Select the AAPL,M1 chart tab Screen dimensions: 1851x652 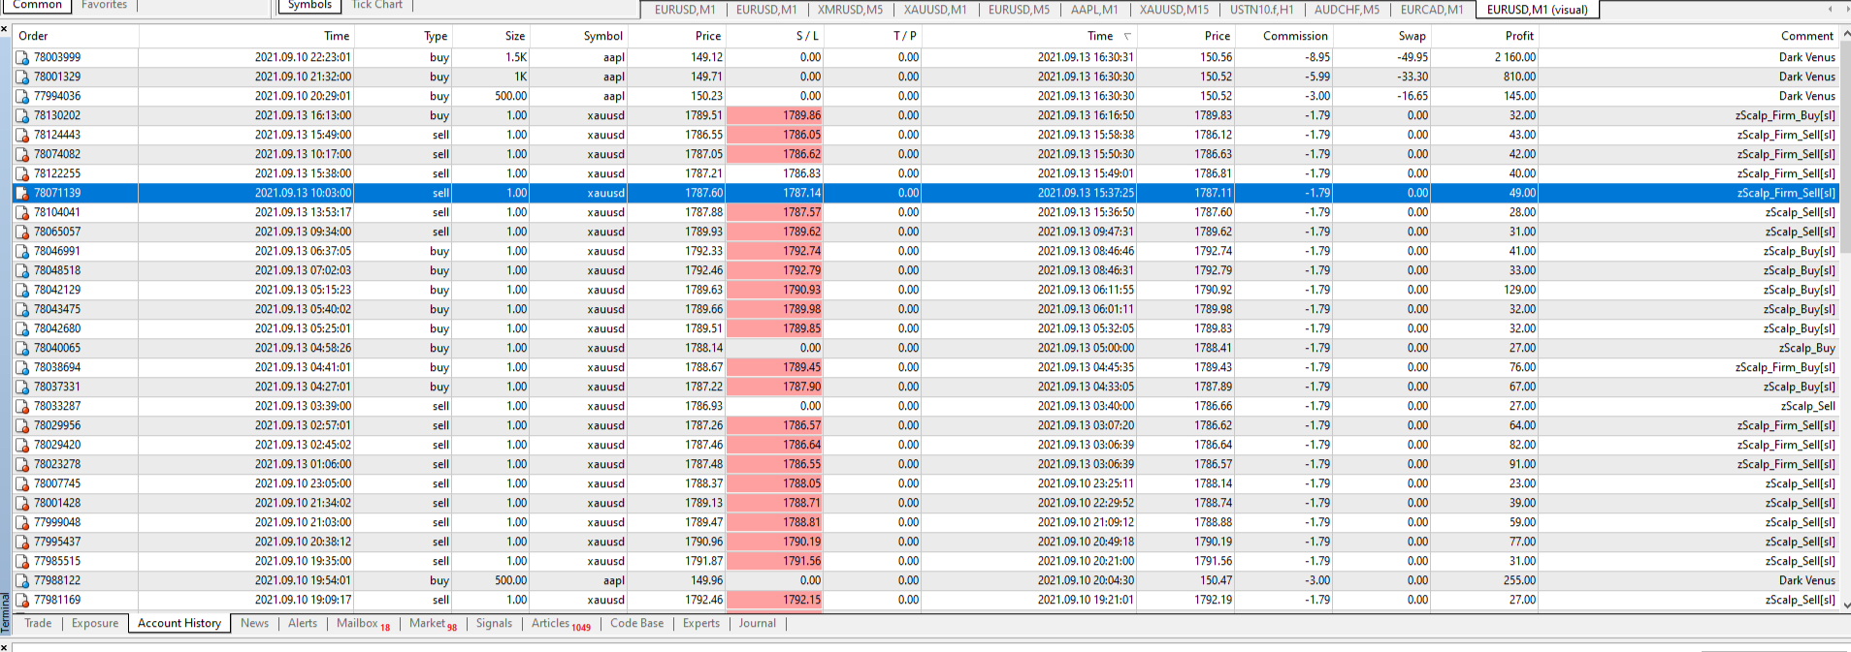pyautogui.click(x=1094, y=10)
